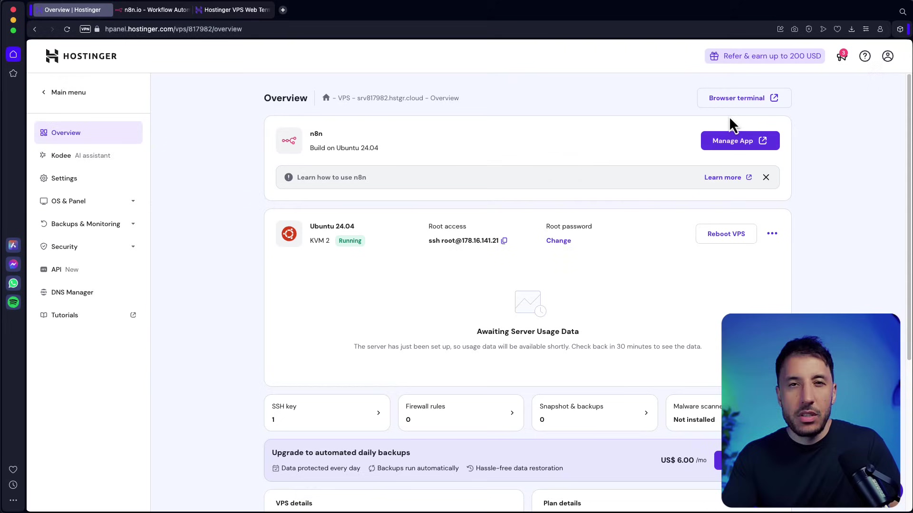This screenshot has width=913, height=513.
Task: Dismiss the Learn how to use n8n banner
Action: coord(766,177)
